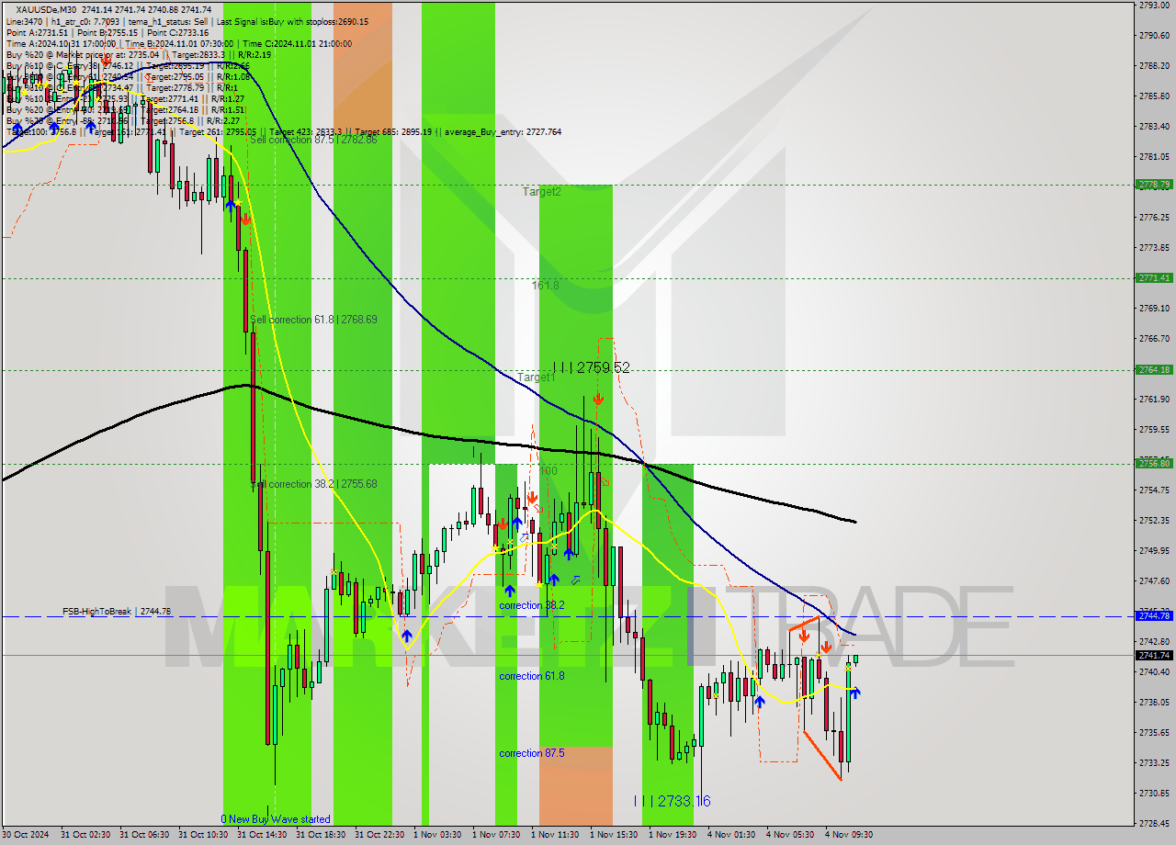Image resolution: width=1176 pixels, height=845 pixels.
Task: Click the green 2778.79 price tag
Action: pos(1154,185)
